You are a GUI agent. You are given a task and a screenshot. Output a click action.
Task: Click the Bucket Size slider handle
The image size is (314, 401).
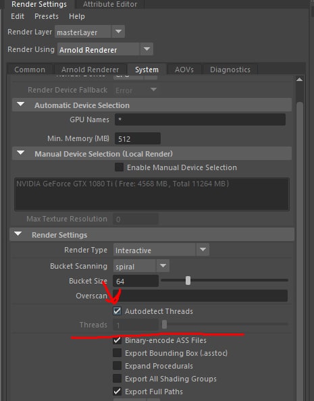coord(188,281)
